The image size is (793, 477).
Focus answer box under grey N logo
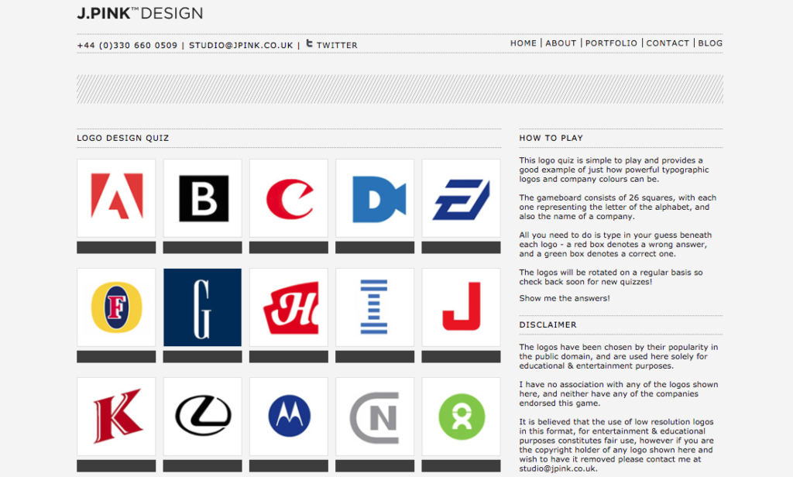coord(375,466)
